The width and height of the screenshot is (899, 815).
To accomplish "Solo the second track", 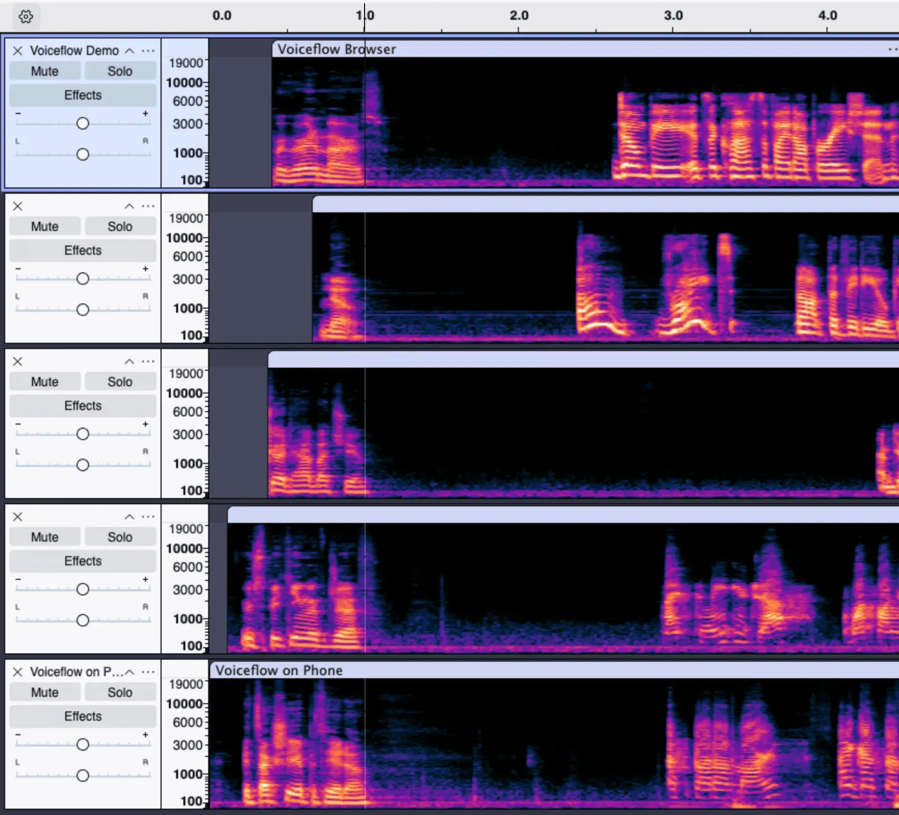I will click(x=120, y=226).
